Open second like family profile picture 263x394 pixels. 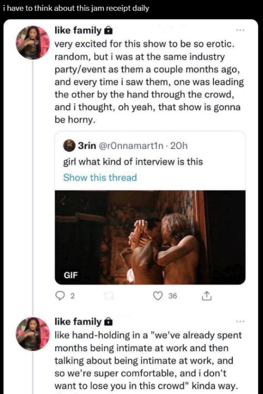pos(33,334)
